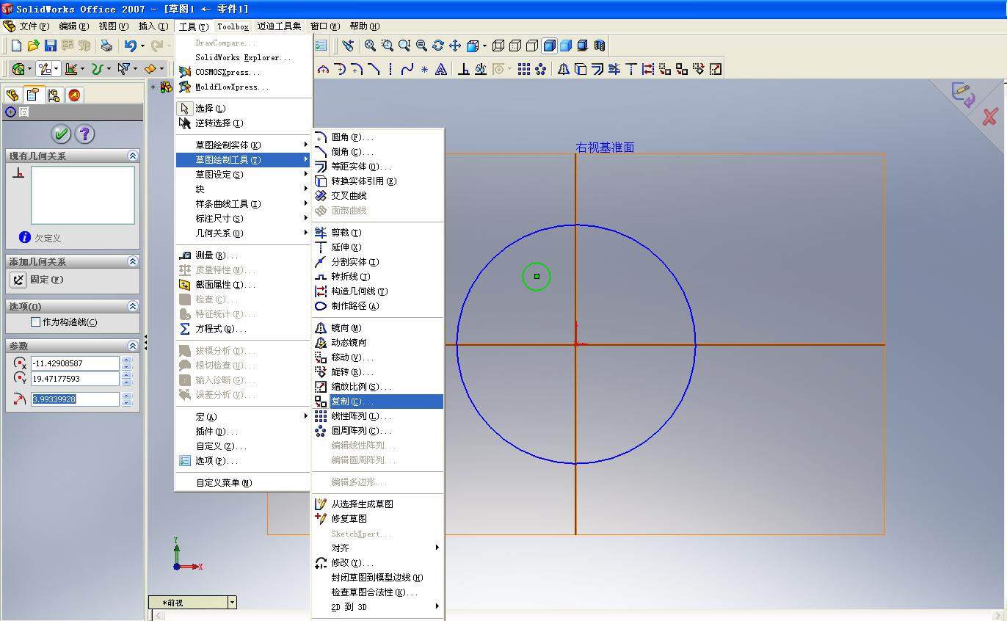Click the Zoom to Fit icon
This screenshot has width=1007, height=621.
pos(371,46)
